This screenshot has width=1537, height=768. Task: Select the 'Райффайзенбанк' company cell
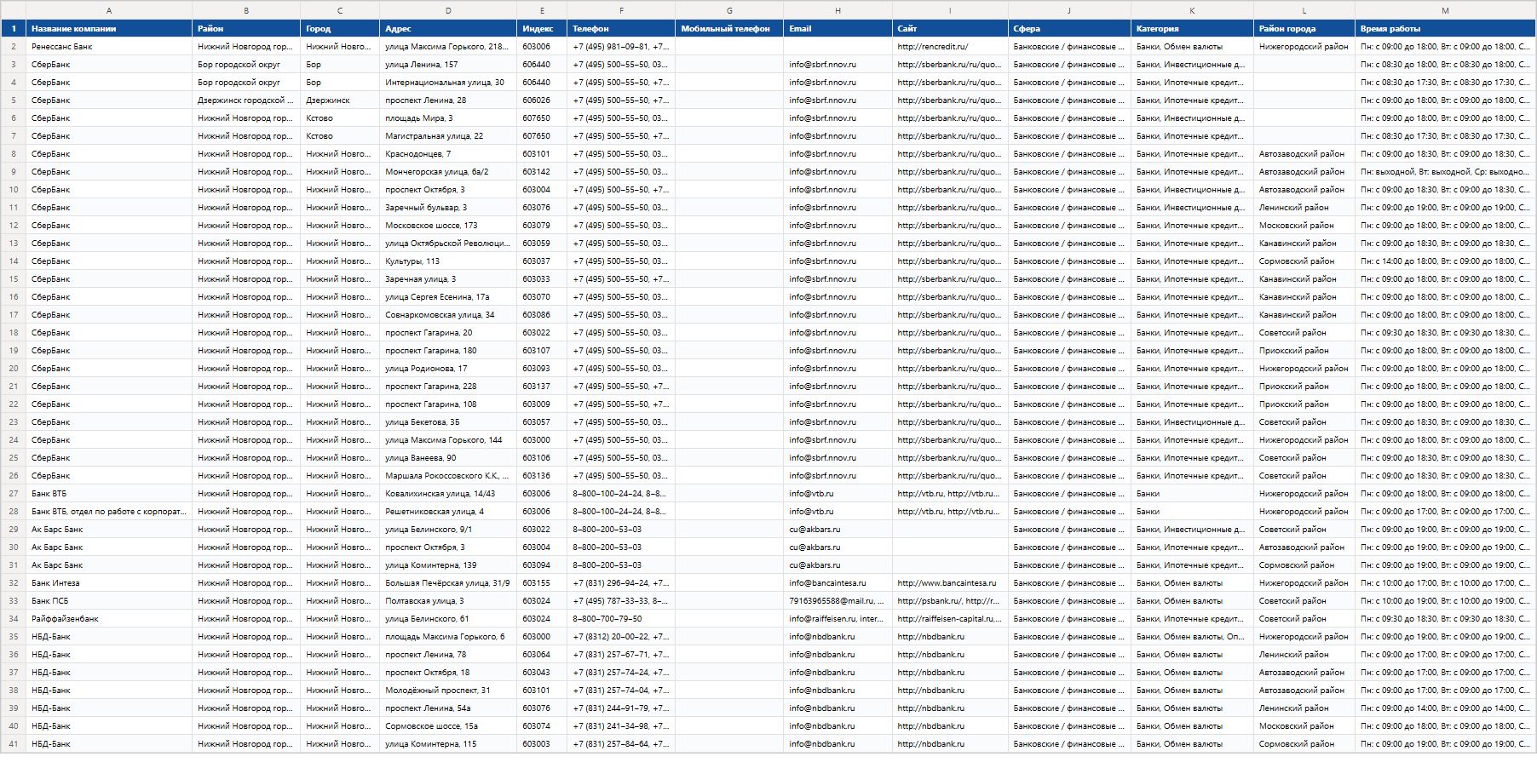click(109, 619)
